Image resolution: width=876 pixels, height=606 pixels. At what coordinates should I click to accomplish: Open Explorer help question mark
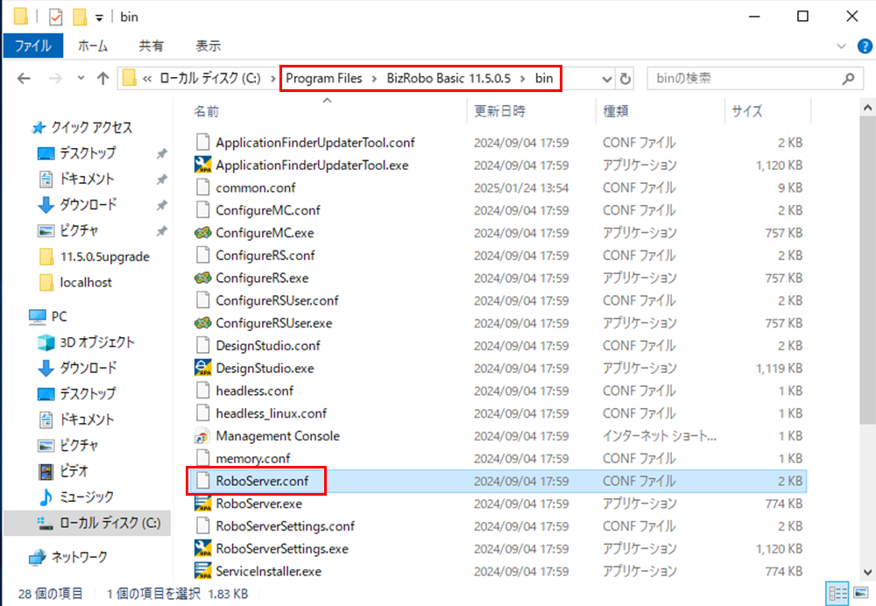tap(865, 46)
